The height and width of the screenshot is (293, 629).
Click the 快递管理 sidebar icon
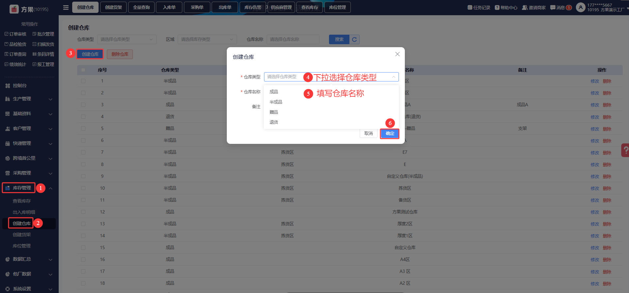pyautogui.click(x=8, y=144)
